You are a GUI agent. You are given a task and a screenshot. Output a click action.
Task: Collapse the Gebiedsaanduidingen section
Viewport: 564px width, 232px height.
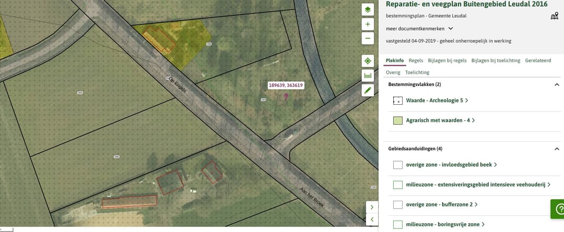click(557, 149)
